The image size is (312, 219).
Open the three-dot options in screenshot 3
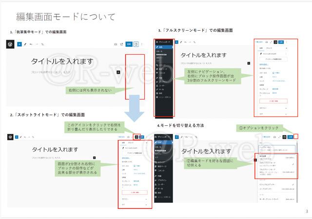[x=287, y=42]
